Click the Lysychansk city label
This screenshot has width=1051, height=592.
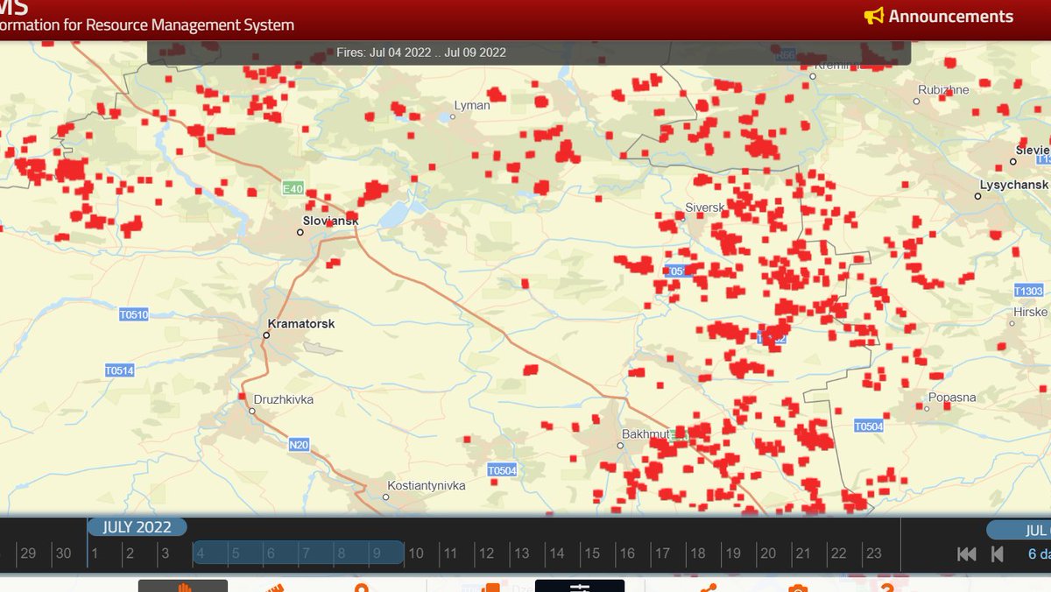tap(1014, 186)
